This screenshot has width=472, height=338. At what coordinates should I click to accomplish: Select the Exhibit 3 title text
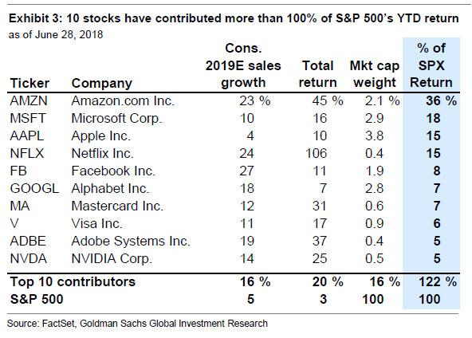pos(234,18)
